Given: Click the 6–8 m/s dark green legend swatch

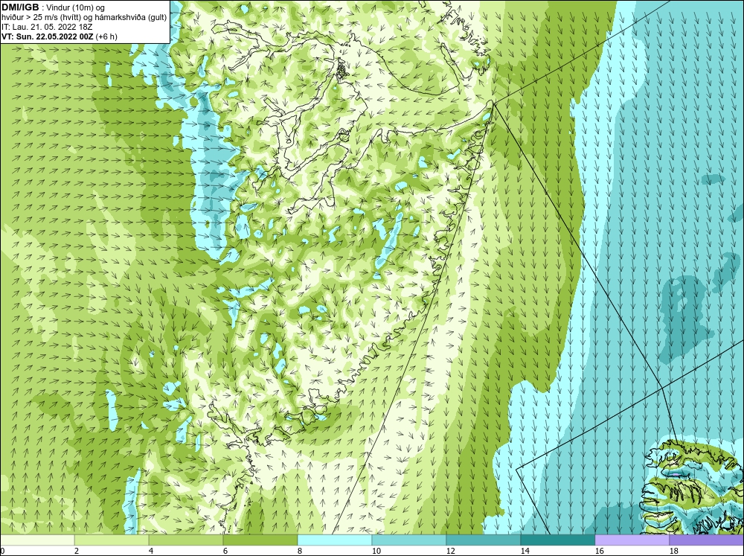Looking at the screenshot, I should click(x=260, y=540).
